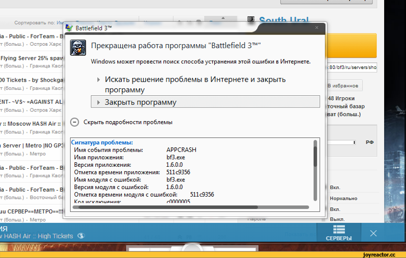Image resolution: width=406 pixels, height=258 pixels.
Task: Select "00 Tickets - by Shockga" server row
Action: coord(31,84)
